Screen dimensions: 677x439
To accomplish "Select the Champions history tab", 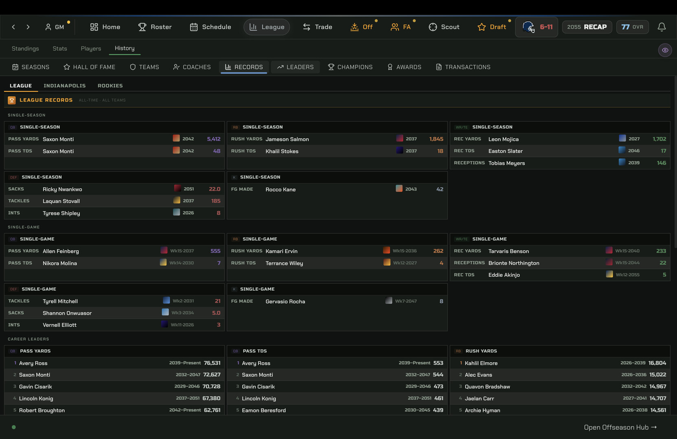I will click(351, 67).
